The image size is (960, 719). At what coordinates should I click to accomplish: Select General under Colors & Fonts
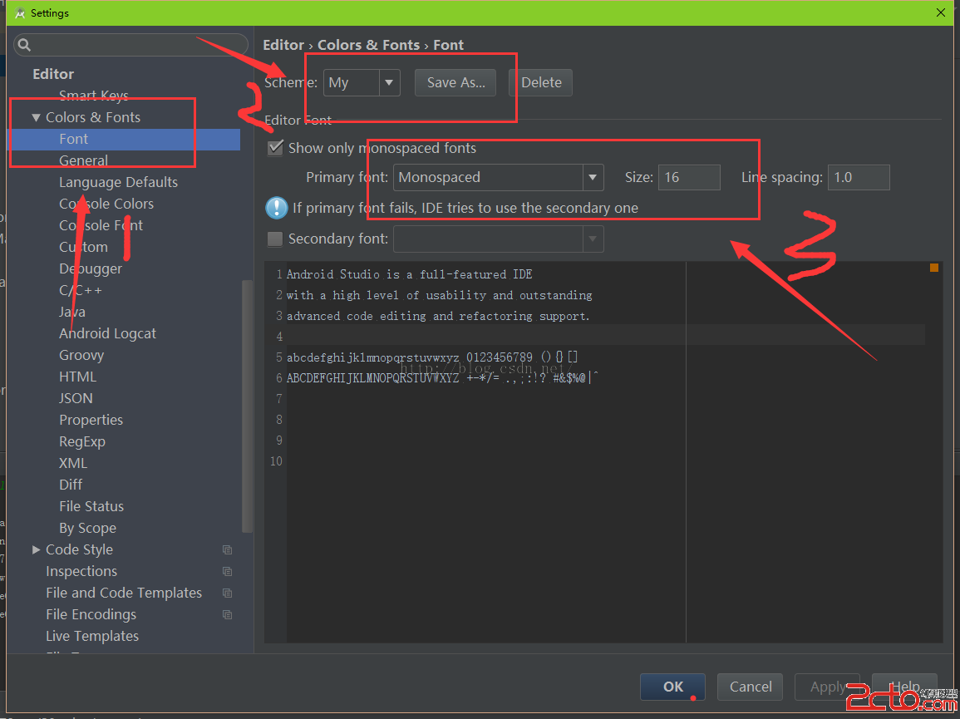click(x=83, y=160)
